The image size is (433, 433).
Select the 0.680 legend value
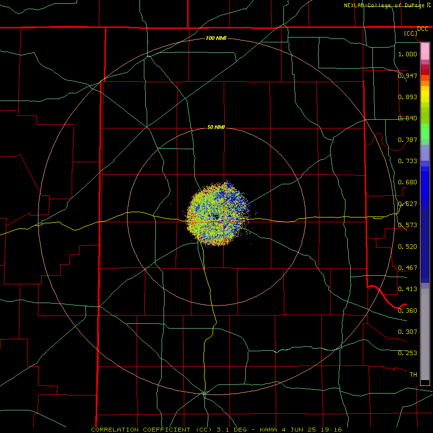(408, 182)
